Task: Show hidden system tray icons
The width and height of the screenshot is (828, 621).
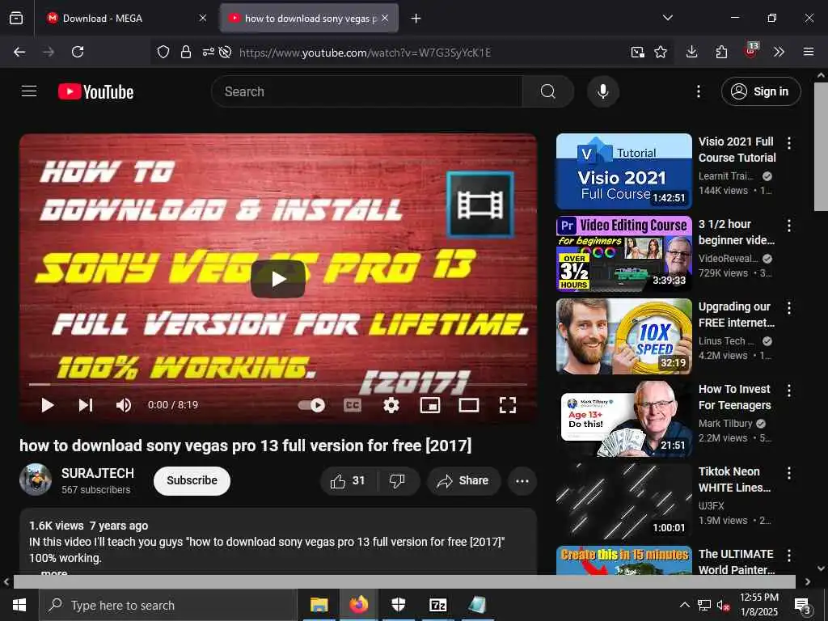Action: pos(684,605)
